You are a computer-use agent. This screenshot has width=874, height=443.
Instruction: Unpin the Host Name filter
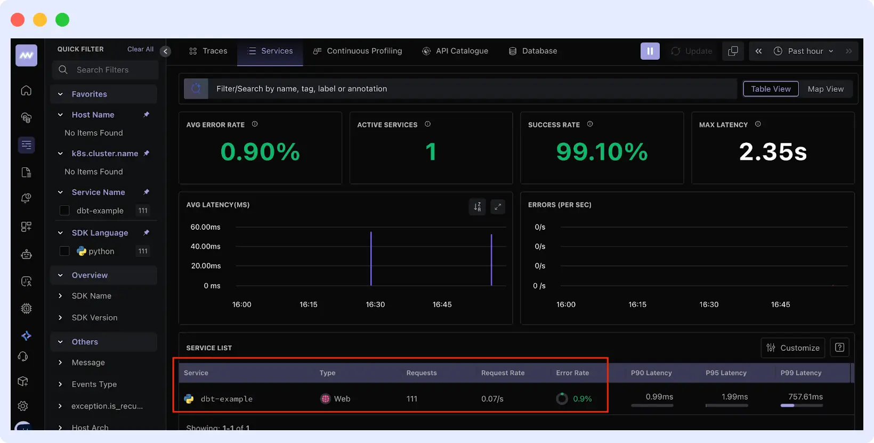(x=147, y=115)
